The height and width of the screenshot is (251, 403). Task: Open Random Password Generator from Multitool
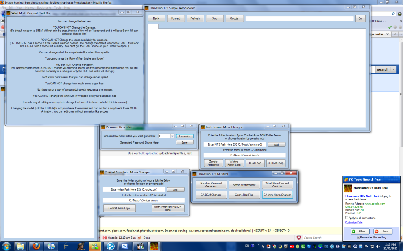(211, 185)
